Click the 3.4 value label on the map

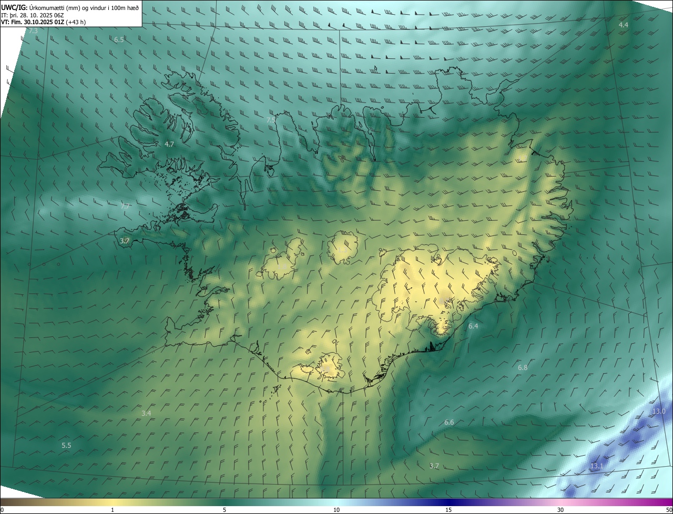click(x=146, y=414)
